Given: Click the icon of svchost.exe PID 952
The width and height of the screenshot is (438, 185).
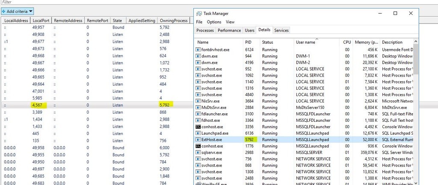Looking at the screenshot, I should point(198,69).
